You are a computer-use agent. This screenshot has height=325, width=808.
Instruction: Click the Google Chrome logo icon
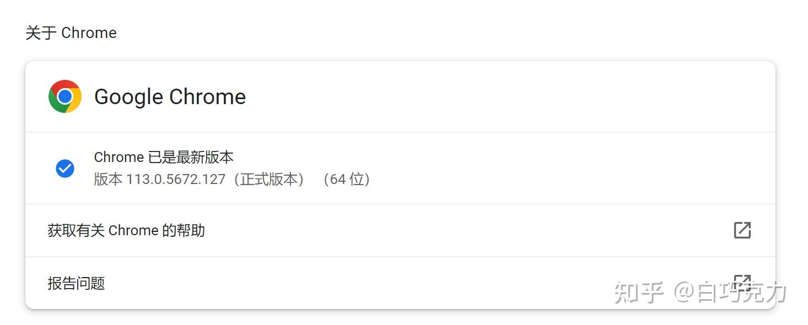pyautogui.click(x=65, y=96)
